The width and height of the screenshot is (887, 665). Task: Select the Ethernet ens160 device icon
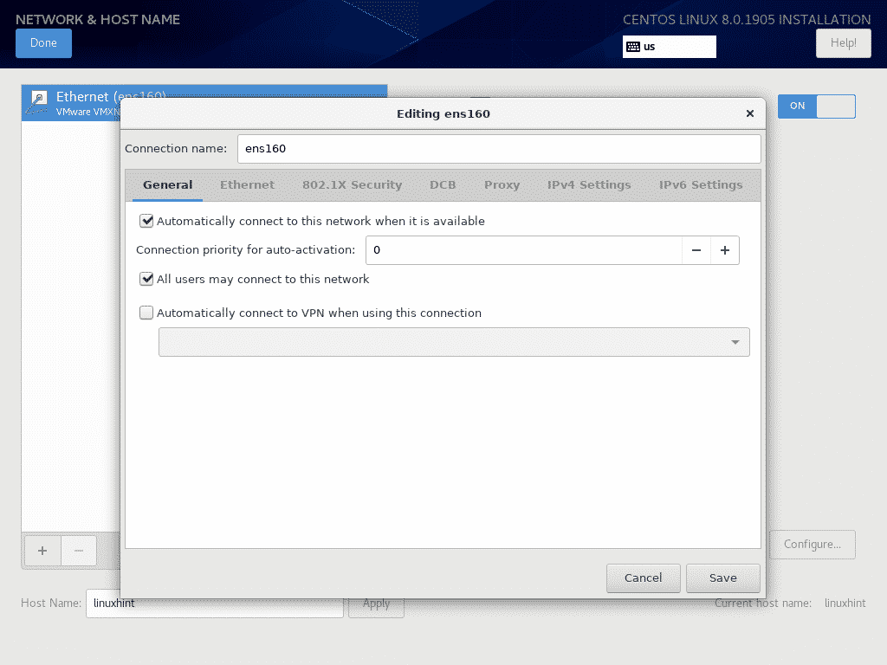38,101
